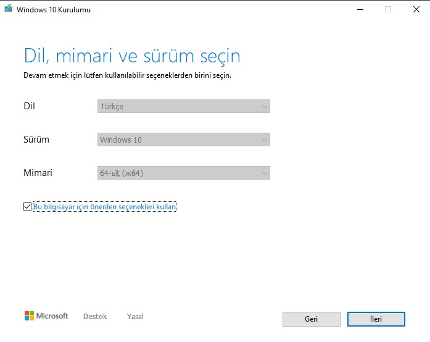
Task: Click the arrow on the Sürüm combo box
Action: tap(265, 140)
